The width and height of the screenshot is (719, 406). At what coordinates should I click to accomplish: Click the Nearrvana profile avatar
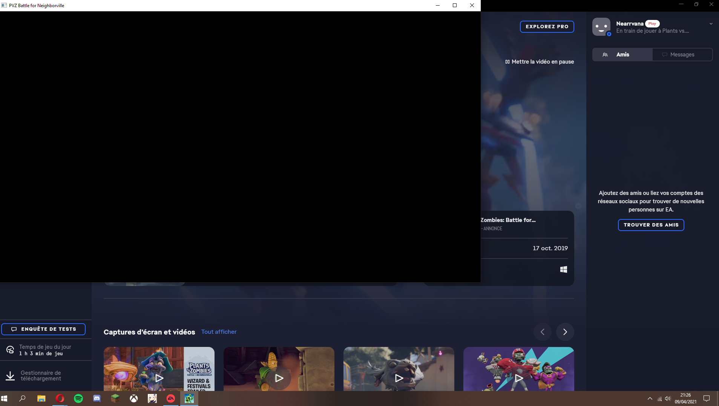[601, 27]
